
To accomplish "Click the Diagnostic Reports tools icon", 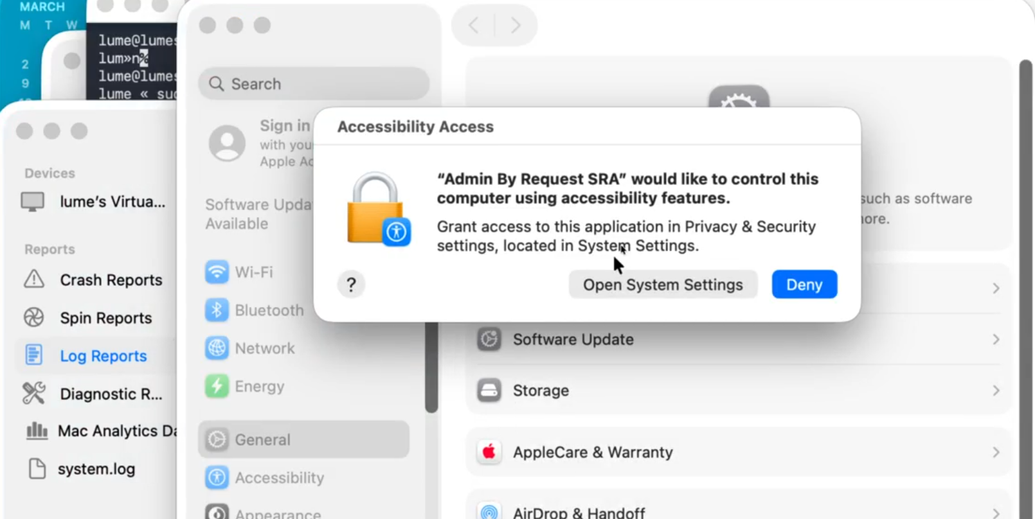I will (x=34, y=393).
